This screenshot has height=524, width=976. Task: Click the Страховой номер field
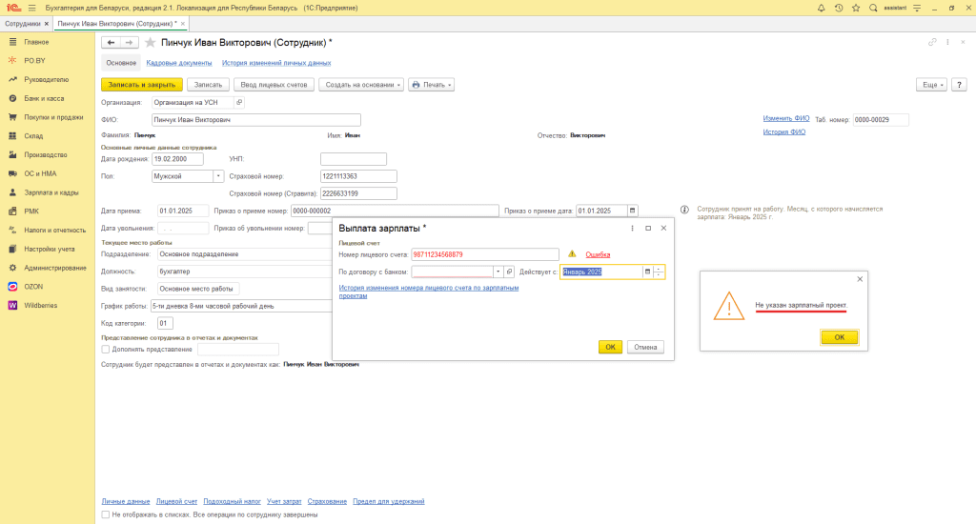click(x=358, y=176)
